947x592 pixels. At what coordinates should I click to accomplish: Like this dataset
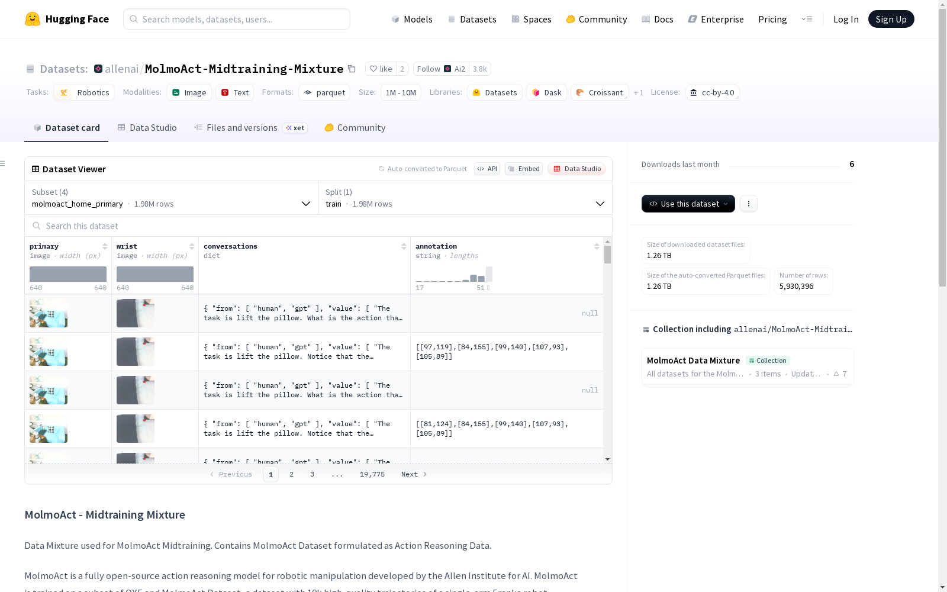381,69
